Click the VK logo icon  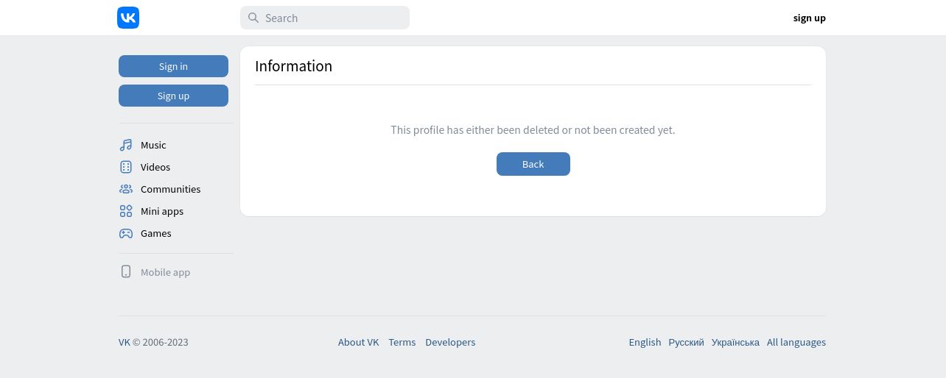point(128,18)
